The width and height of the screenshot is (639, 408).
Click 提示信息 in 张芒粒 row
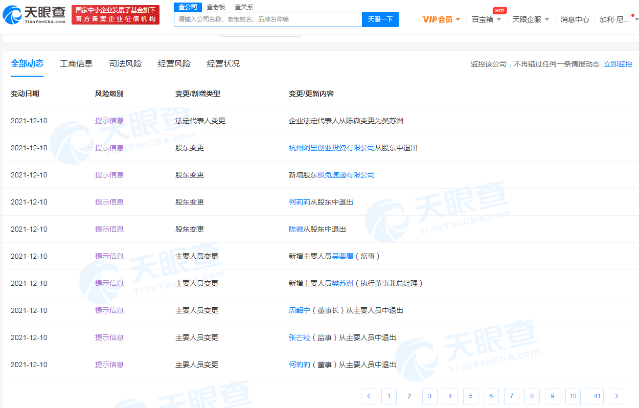(109, 337)
